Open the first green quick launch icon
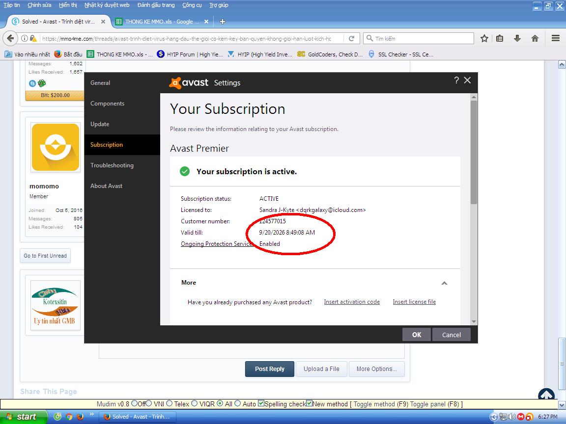The width and height of the screenshot is (566, 424). tap(57, 417)
